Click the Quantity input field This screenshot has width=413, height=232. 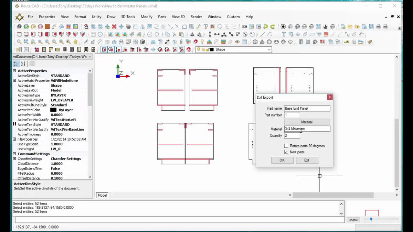(x=292, y=136)
